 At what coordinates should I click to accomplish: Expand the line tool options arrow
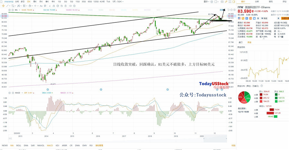[x=10, y=6]
